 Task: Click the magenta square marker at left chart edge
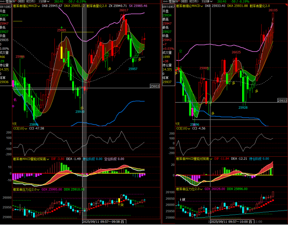point(13,83)
